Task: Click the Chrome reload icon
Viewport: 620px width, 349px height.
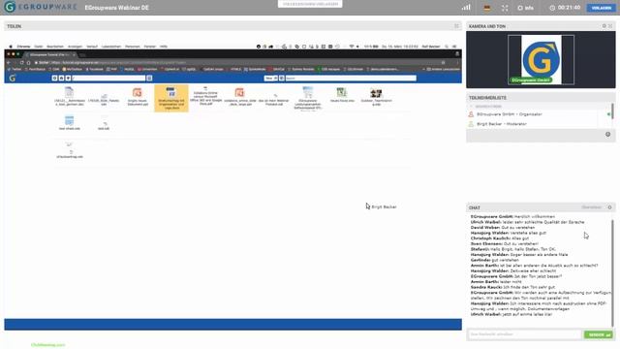Action: pyautogui.click(x=21, y=62)
